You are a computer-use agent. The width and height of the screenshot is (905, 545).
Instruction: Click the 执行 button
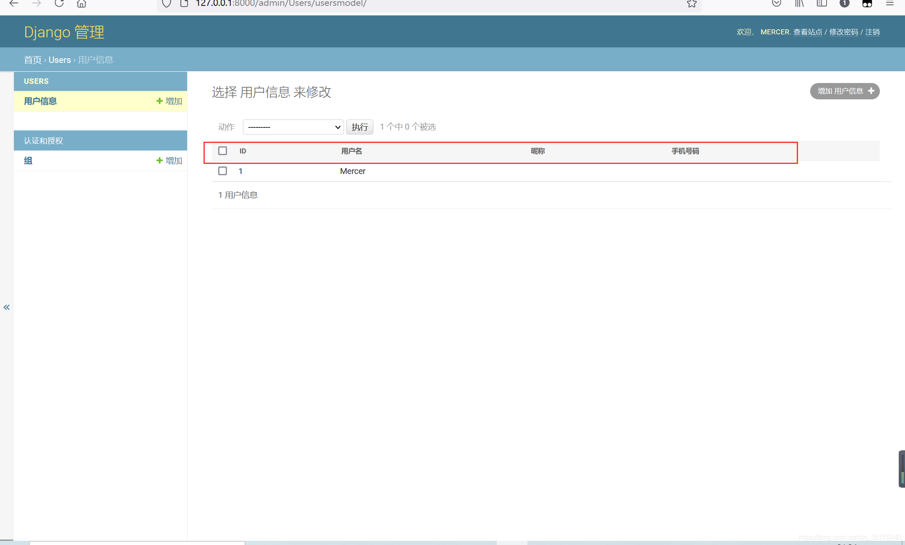(360, 127)
